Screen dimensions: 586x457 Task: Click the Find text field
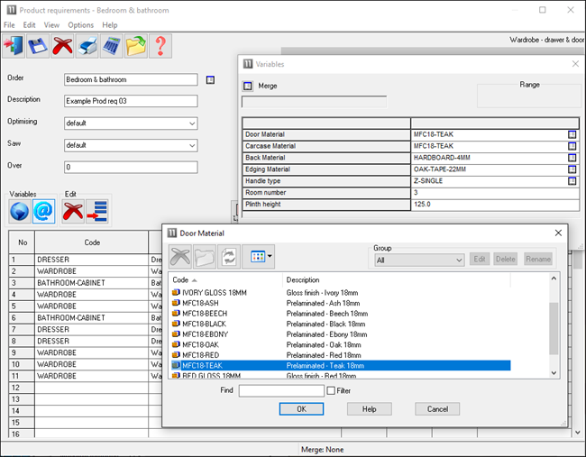281,390
